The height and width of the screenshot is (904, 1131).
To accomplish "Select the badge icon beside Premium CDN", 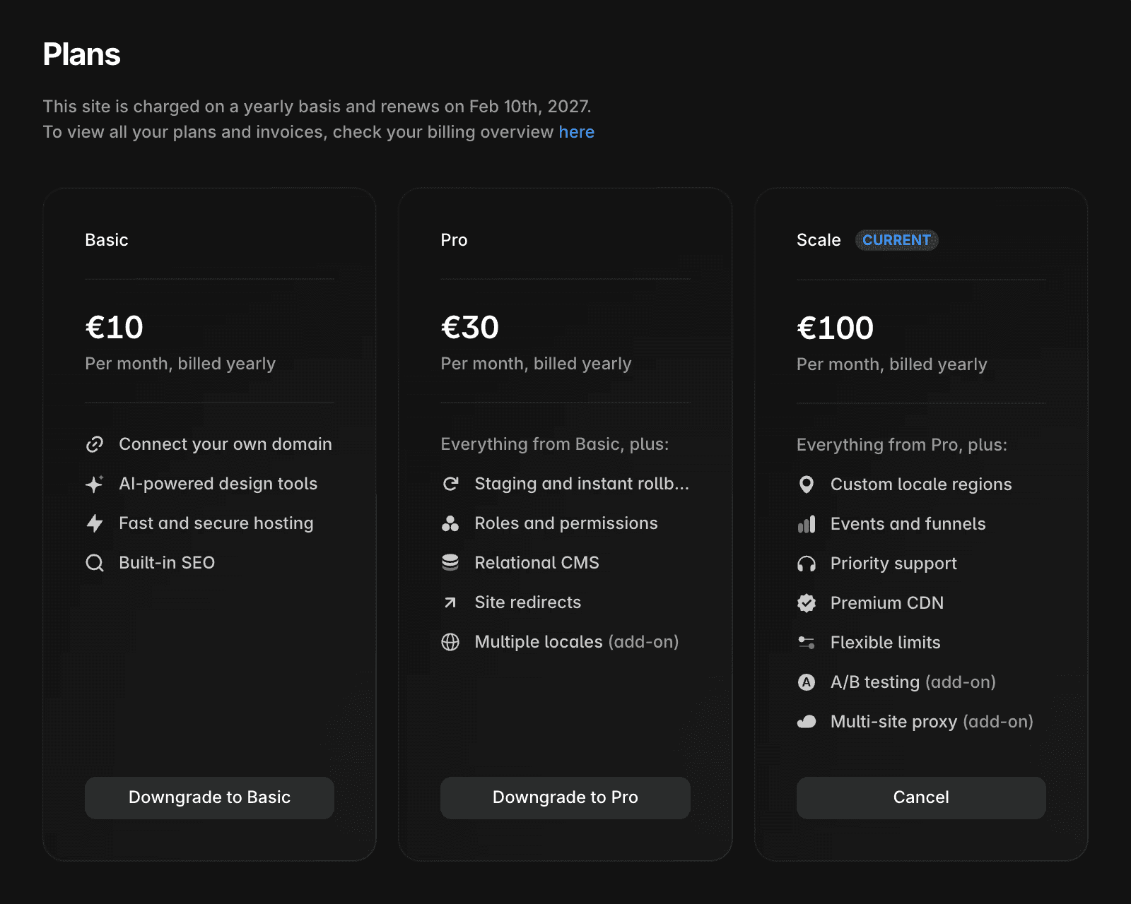I will pos(807,602).
